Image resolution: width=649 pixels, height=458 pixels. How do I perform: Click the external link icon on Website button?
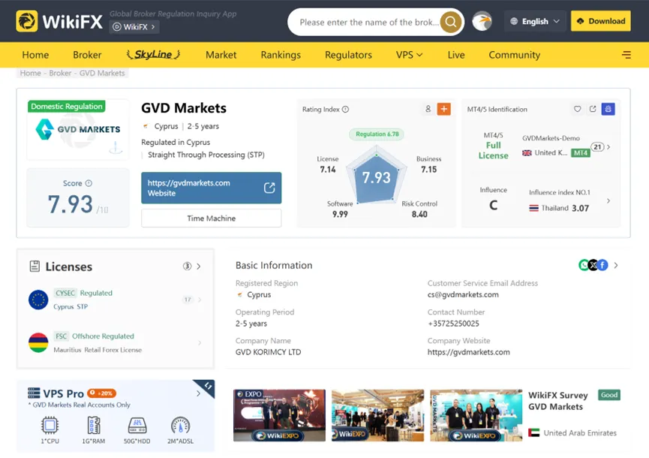(269, 188)
